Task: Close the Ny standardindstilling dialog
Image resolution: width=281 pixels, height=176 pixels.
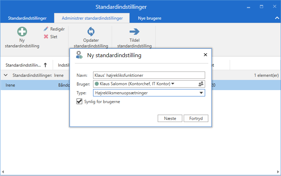Action: [x=205, y=55]
